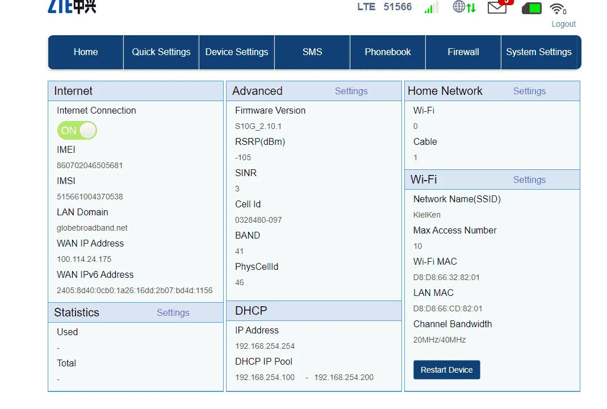The height and width of the screenshot is (409, 607).
Task: Click the LAN domain globebroadband.net
Action: [92, 228]
